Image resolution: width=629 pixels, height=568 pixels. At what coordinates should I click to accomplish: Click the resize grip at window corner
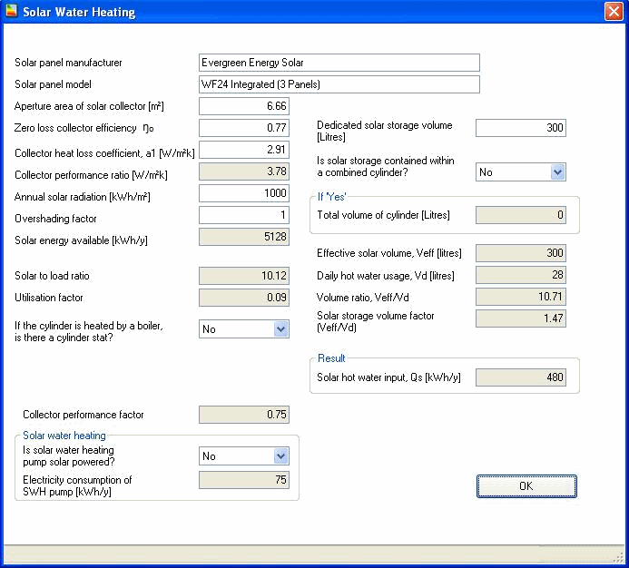[x=619, y=557]
